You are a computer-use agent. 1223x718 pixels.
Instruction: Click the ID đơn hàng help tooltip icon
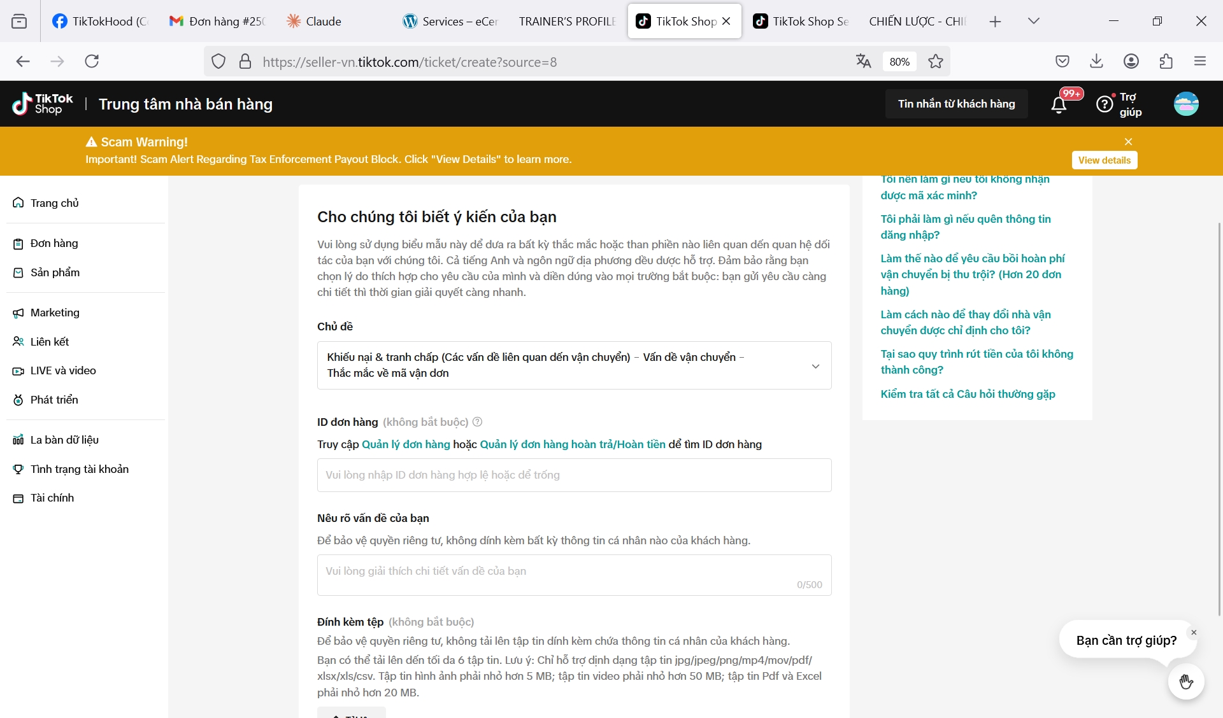pyautogui.click(x=478, y=422)
